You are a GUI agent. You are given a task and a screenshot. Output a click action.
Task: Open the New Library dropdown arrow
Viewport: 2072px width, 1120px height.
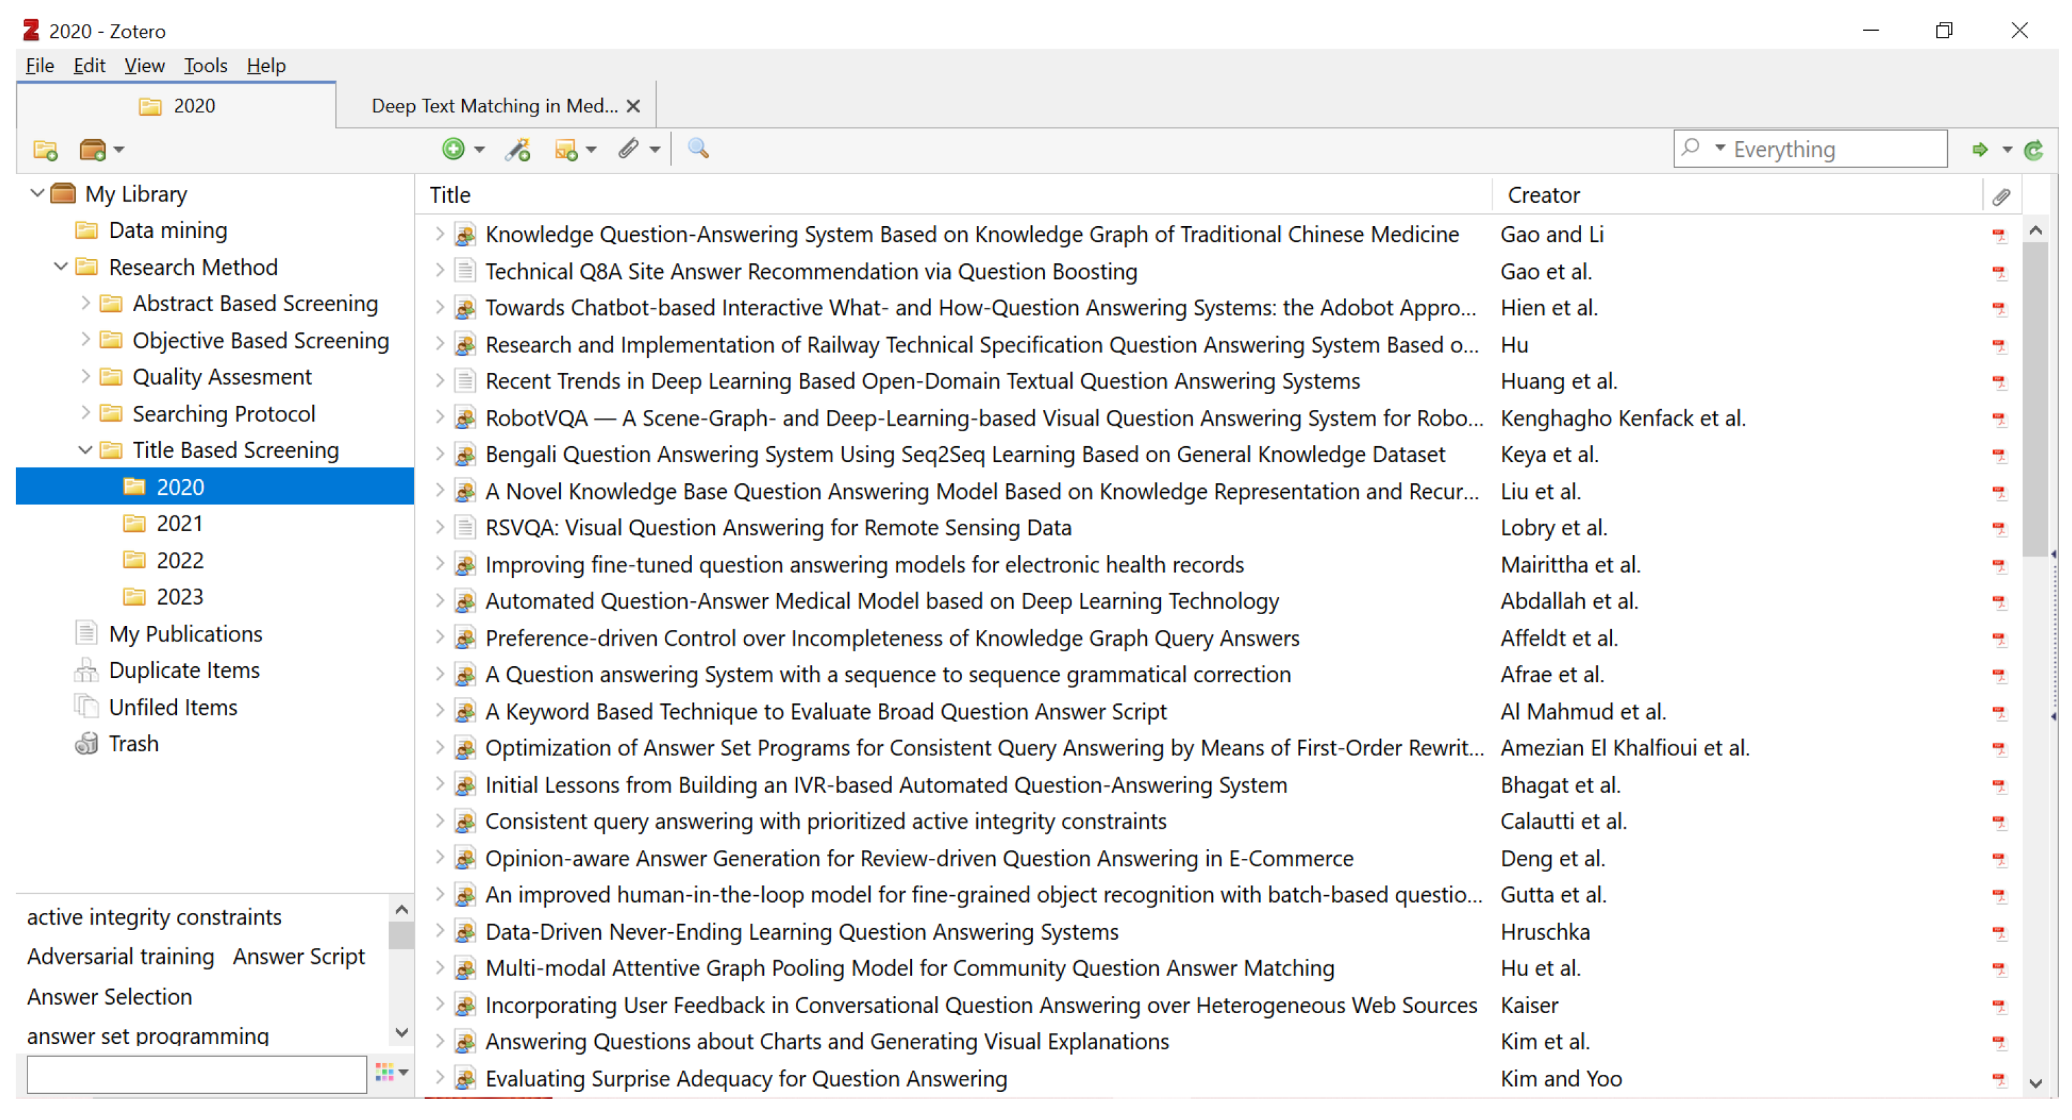point(119,149)
